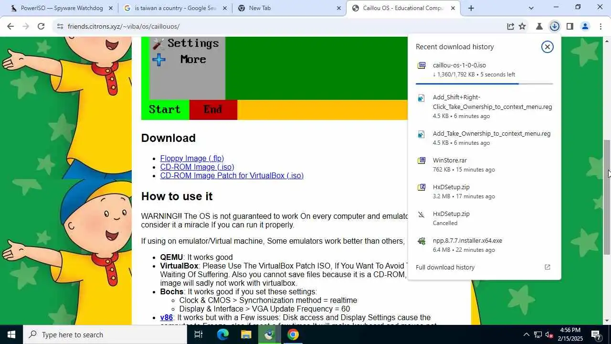Screen dimensions: 611x344
Task: Open the CD-ROM Image (.iso) link
Action: click(197, 167)
